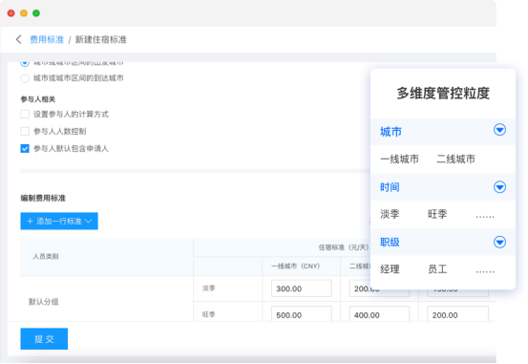Viewport: 528px width, 364px height.
Task: Click the 500.00 input field for 旺季
Action: coord(302,314)
